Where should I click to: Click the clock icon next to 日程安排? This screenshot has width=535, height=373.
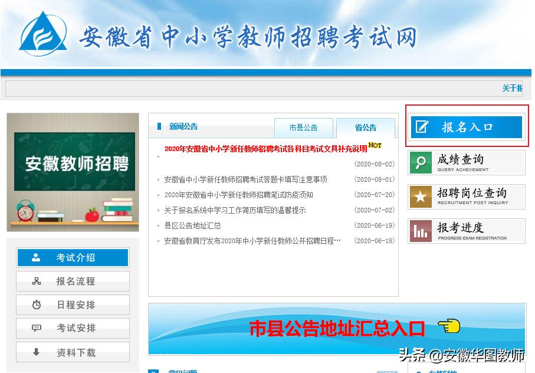point(36,304)
